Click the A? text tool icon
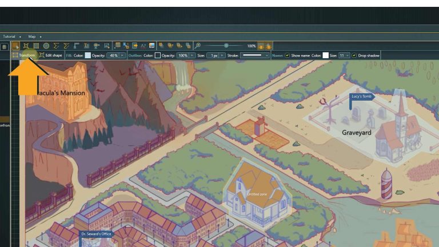Screen dimensions: 439x247 143,46
